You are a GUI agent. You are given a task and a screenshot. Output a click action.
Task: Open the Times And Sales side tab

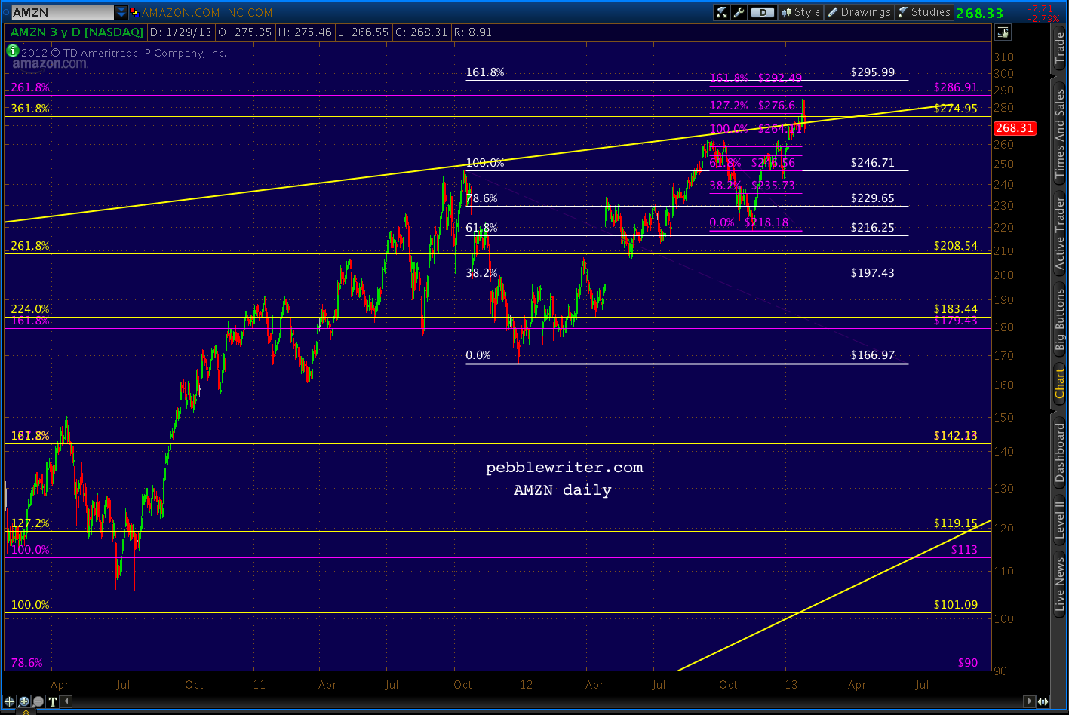(x=1060, y=134)
